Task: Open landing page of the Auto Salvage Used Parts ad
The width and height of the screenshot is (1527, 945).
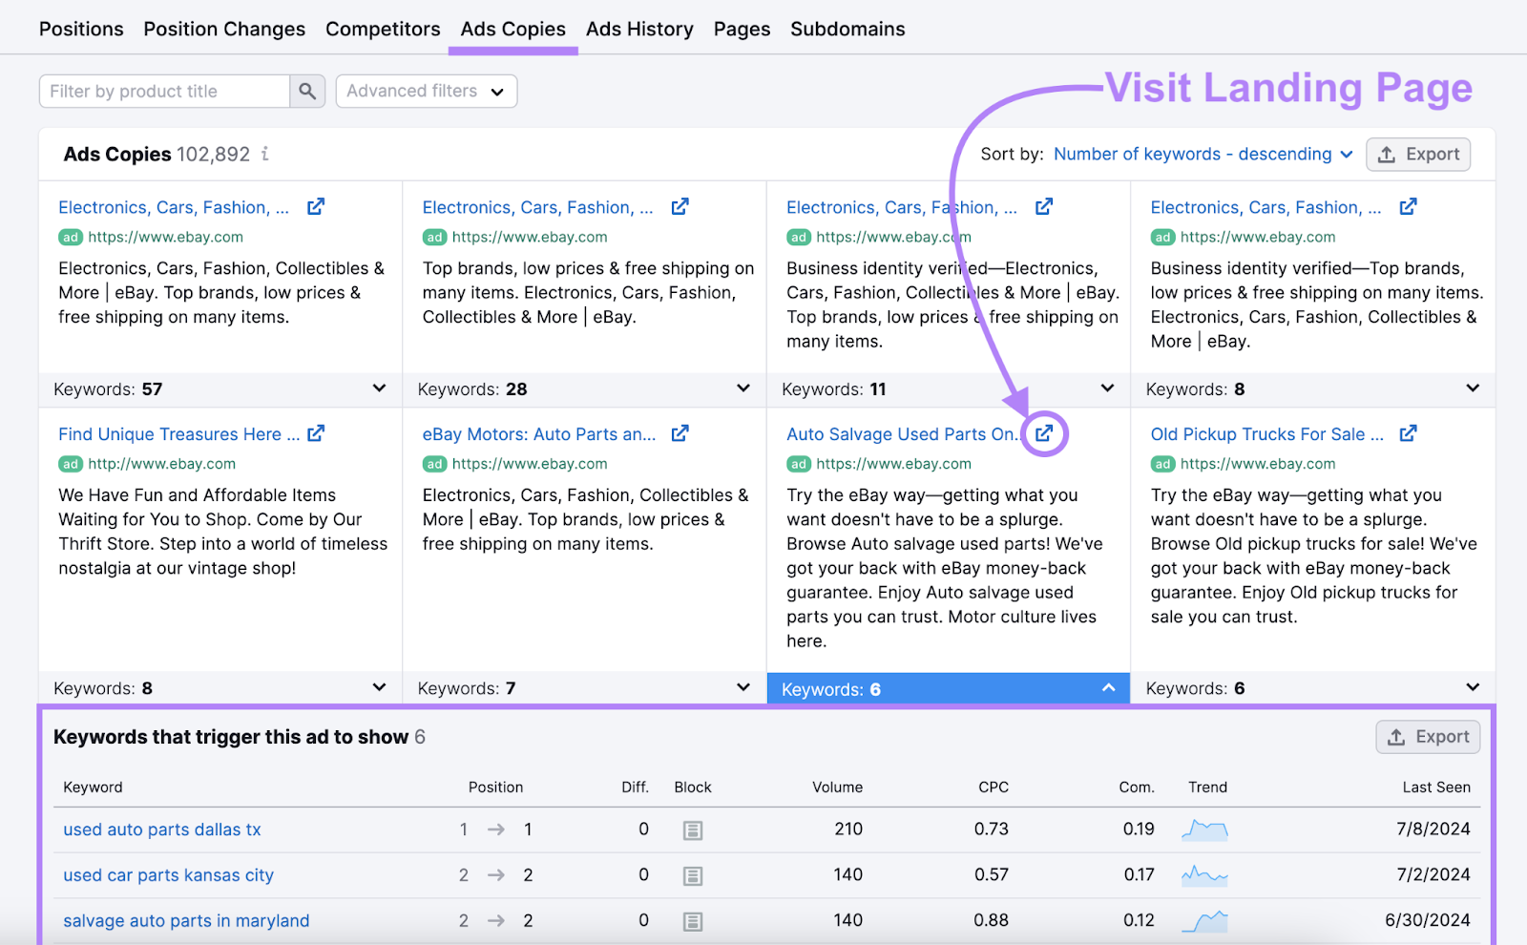Action: pos(1044,432)
